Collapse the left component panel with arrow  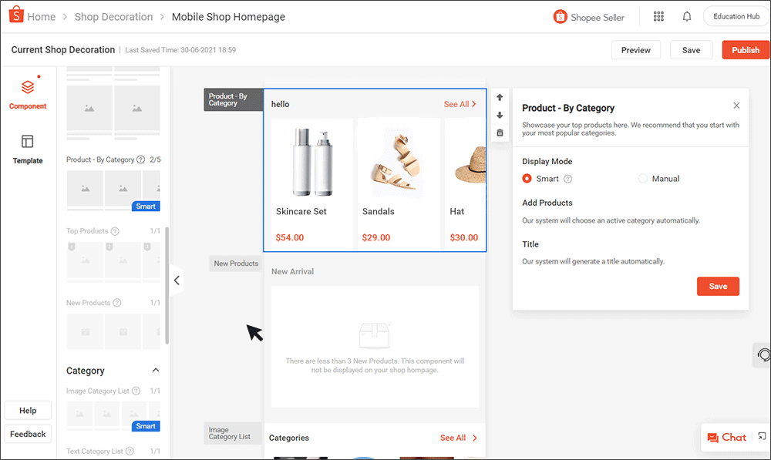[x=177, y=280]
